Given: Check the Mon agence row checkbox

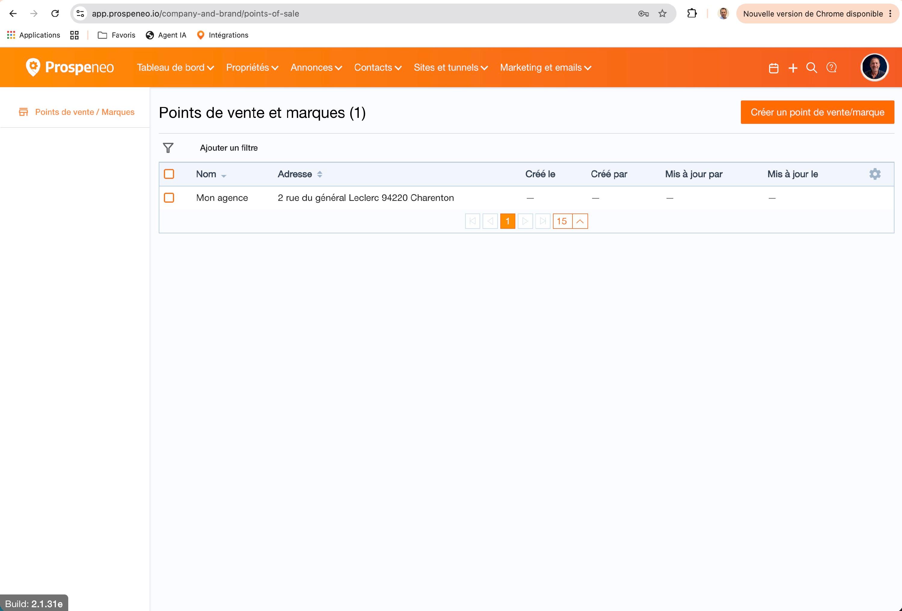Looking at the screenshot, I should click(x=169, y=198).
